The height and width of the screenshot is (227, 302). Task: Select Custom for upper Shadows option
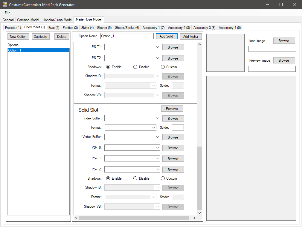pos(169,67)
